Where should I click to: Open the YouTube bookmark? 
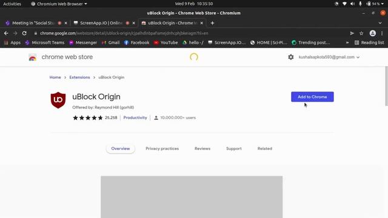(166, 43)
